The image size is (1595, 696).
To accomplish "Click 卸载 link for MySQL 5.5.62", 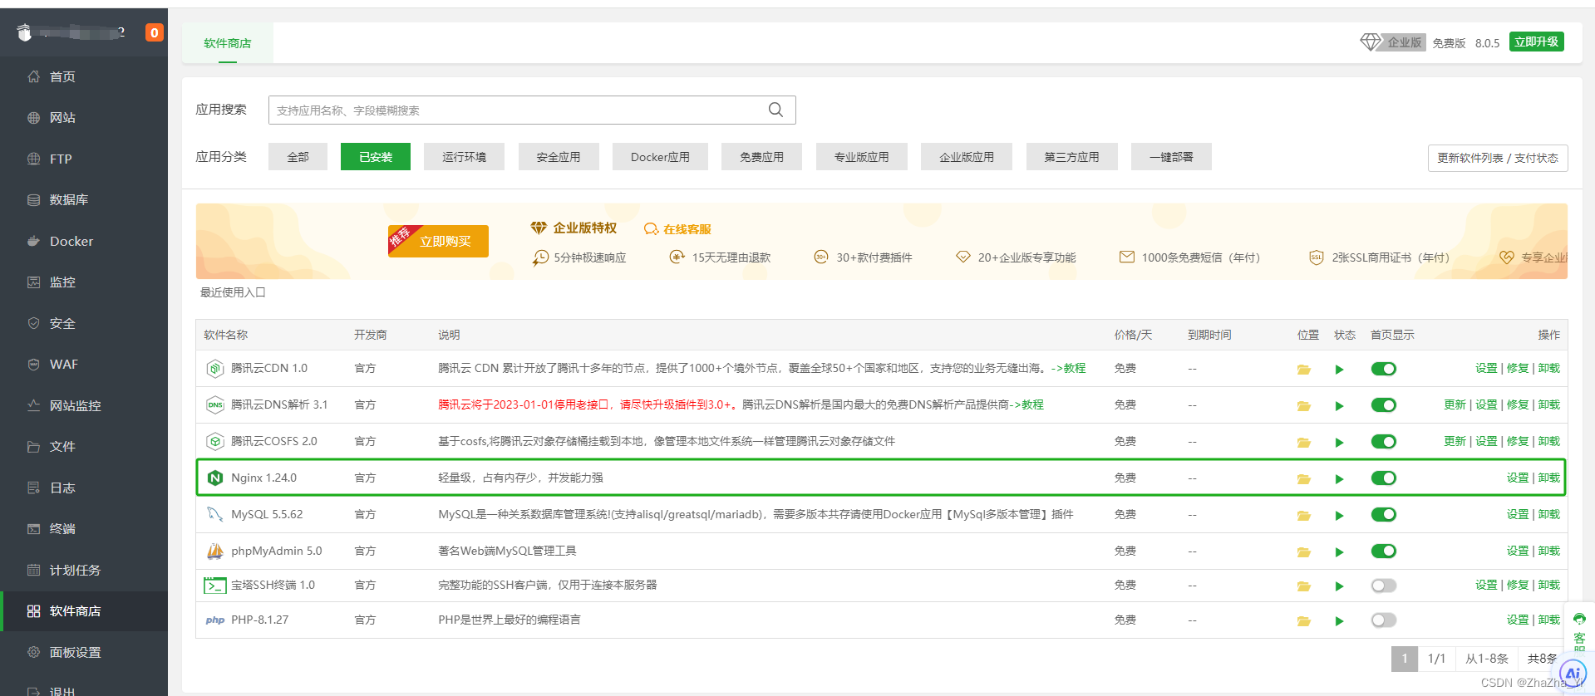I will (x=1549, y=514).
